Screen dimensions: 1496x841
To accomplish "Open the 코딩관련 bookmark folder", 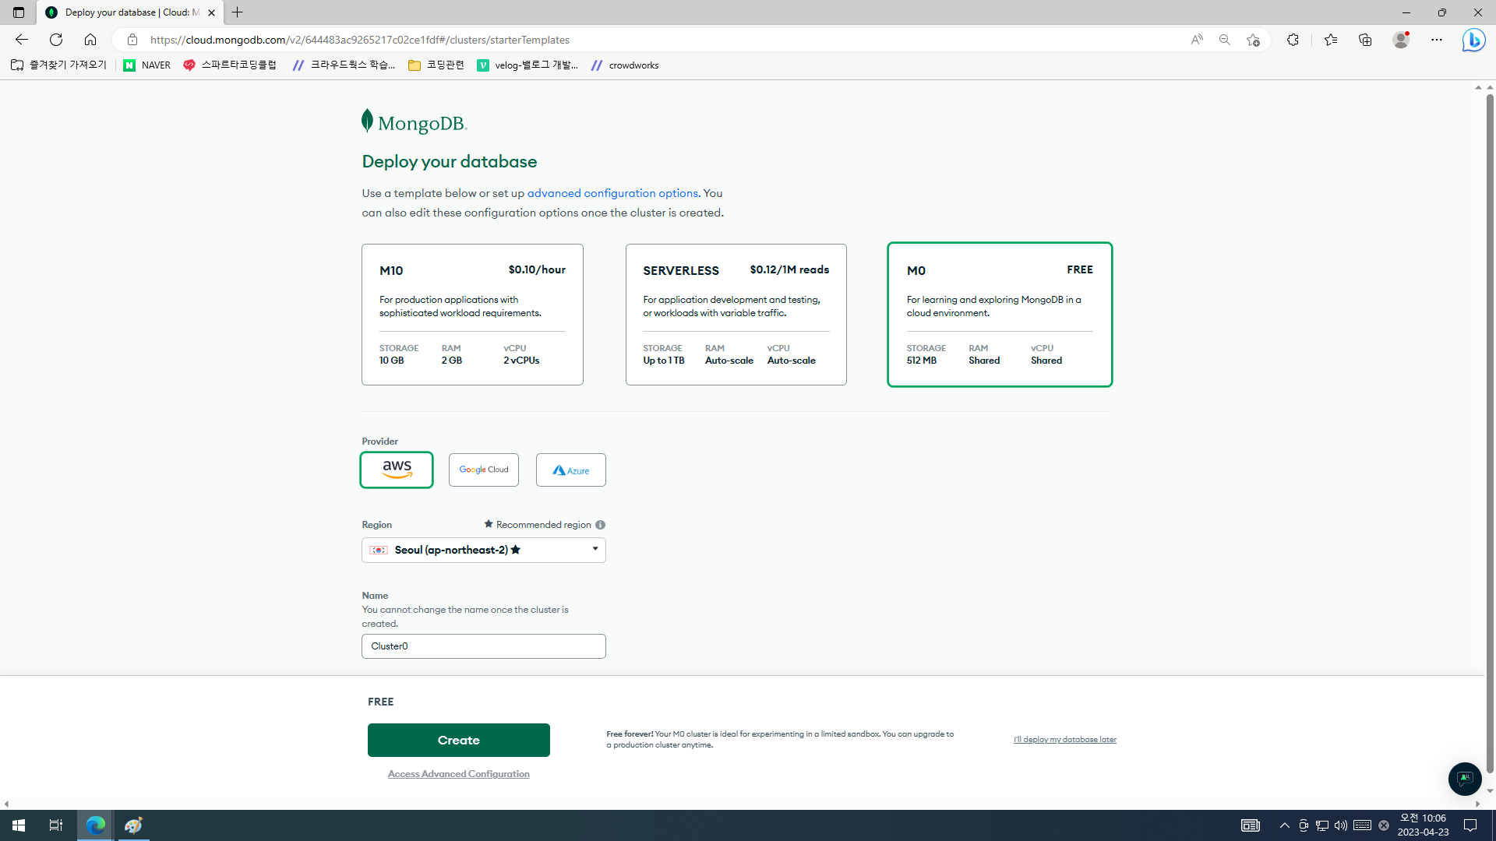I will tap(436, 65).
